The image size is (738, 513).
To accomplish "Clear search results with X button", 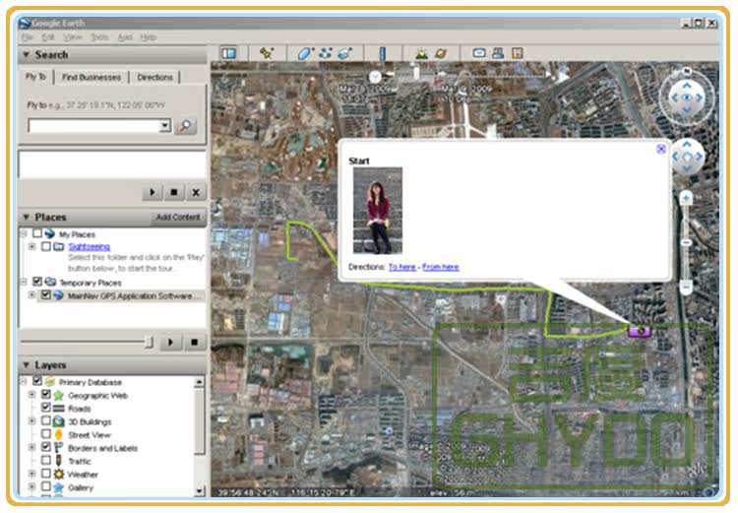I will (196, 192).
